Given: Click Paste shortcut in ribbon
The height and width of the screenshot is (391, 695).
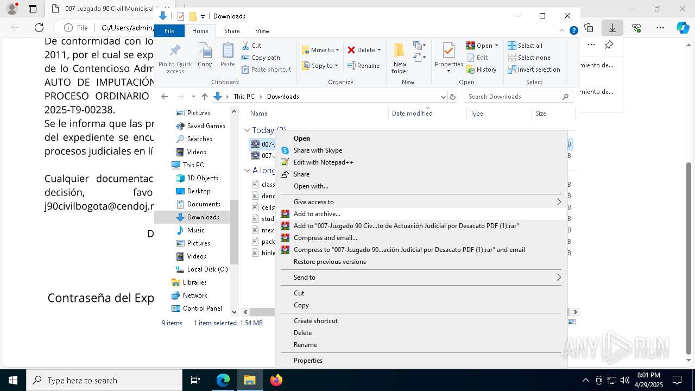Looking at the screenshot, I should (x=266, y=70).
